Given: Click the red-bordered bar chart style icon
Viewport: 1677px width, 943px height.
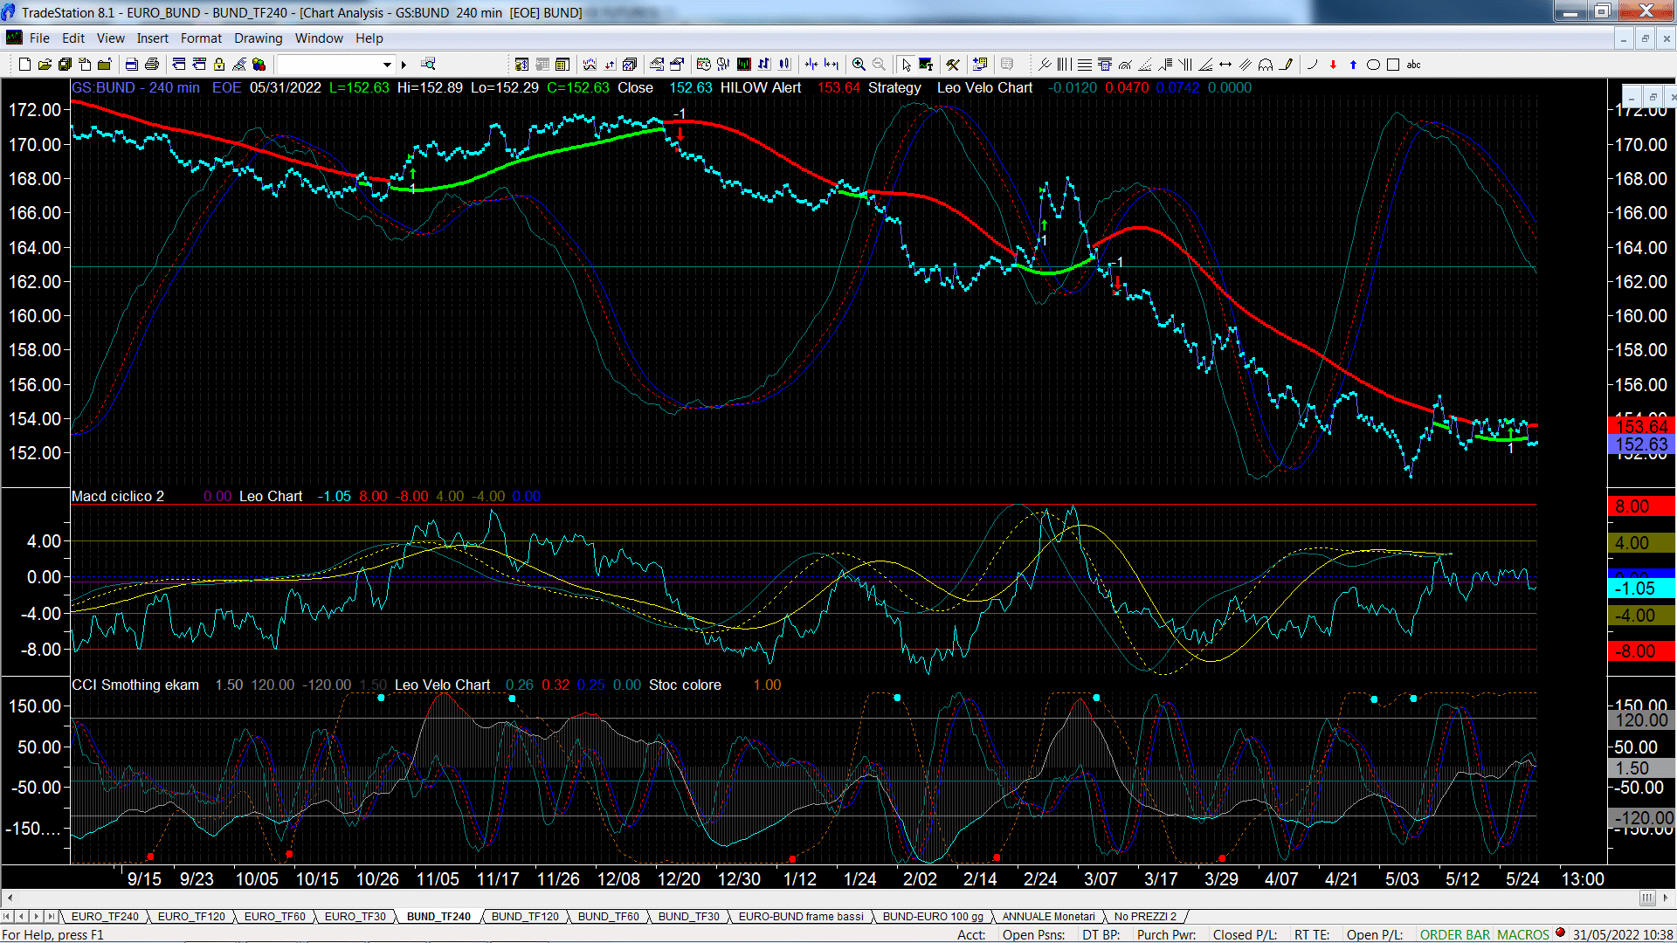Looking at the screenshot, I should click(743, 64).
